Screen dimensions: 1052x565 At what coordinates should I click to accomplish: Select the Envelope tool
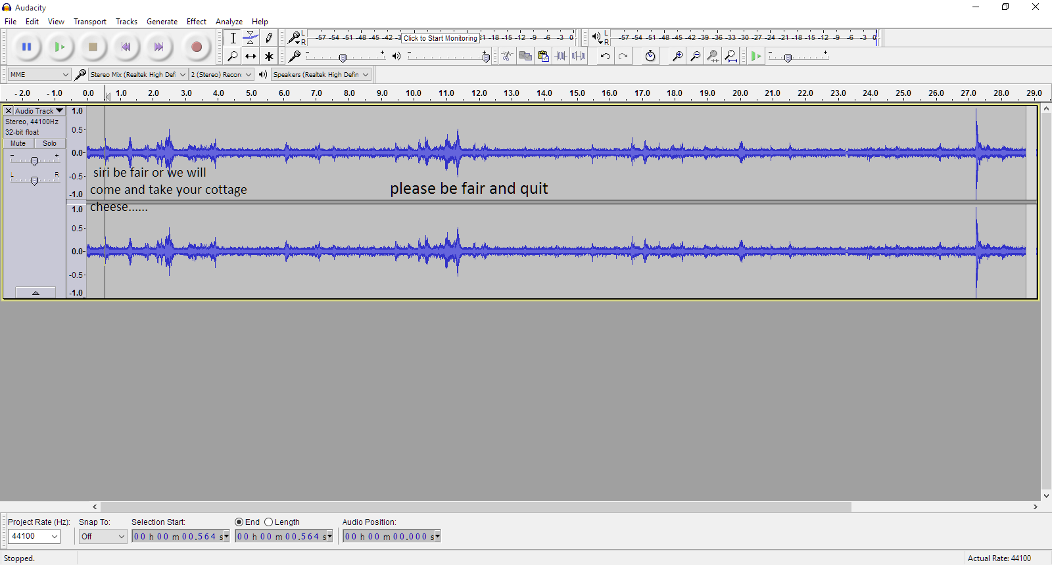point(251,38)
